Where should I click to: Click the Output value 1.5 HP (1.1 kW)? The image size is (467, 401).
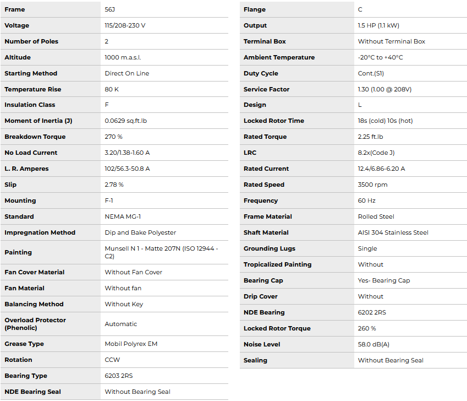click(378, 25)
